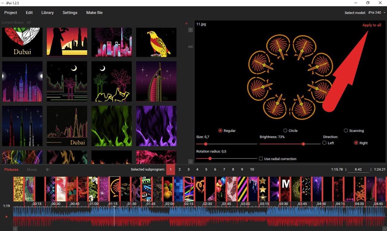387x231 pixels.
Task: Click the trash icon next to Music
Action: click(47, 169)
